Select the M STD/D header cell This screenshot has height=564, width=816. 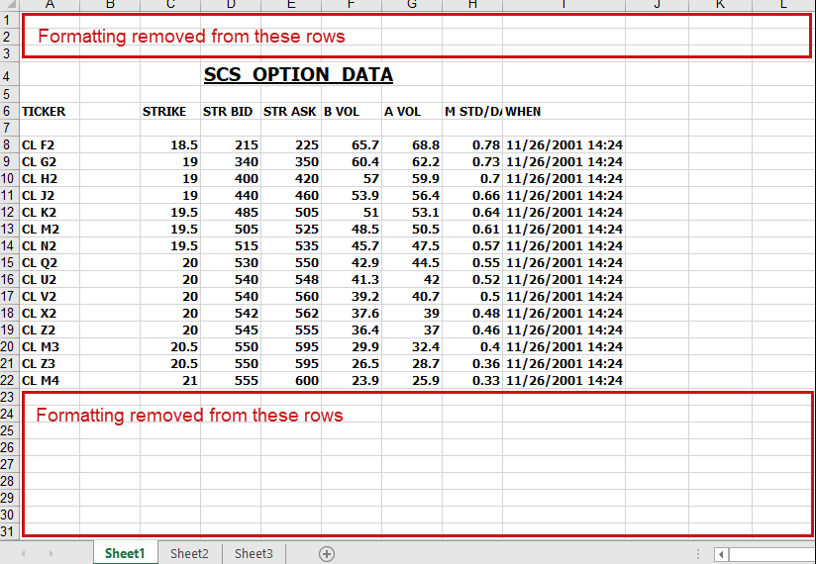(x=472, y=112)
